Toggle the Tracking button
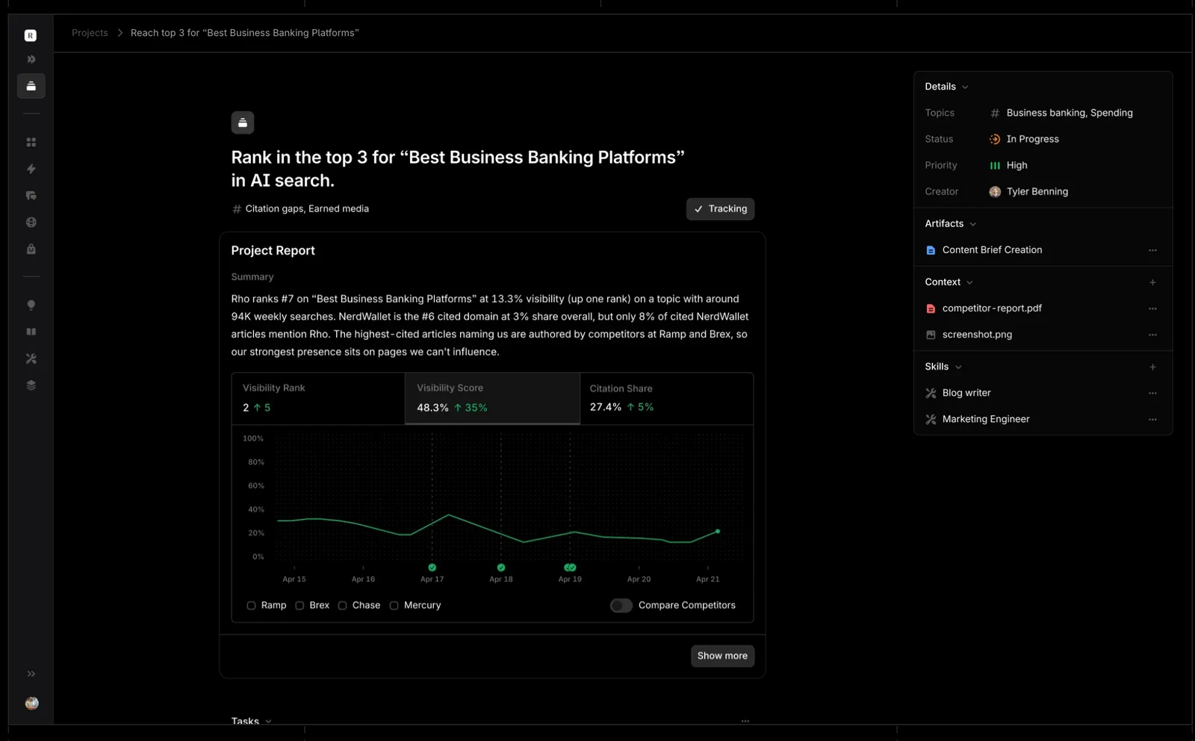The image size is (1195, 741). click(x=720, y=209)
